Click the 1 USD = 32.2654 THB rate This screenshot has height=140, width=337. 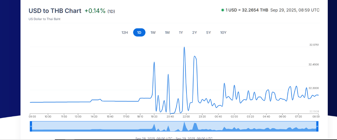(x=247, y=10)
